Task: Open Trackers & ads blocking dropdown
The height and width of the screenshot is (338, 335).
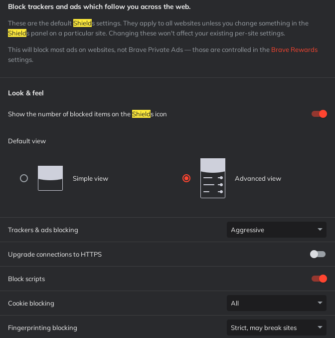Action: point(276,230)
